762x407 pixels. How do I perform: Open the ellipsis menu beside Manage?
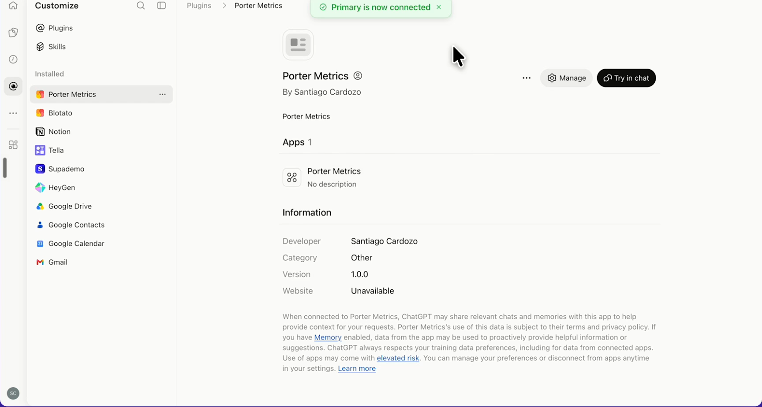(x=527, y=78)
